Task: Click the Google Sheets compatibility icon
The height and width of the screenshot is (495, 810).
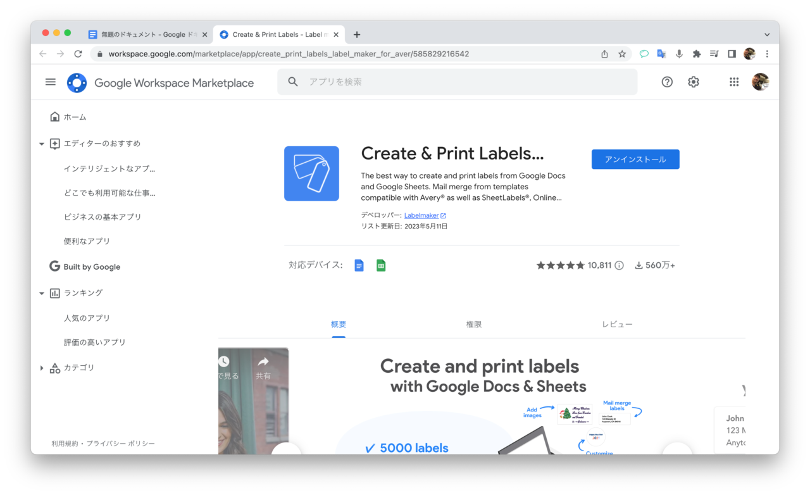Action: 381,265
